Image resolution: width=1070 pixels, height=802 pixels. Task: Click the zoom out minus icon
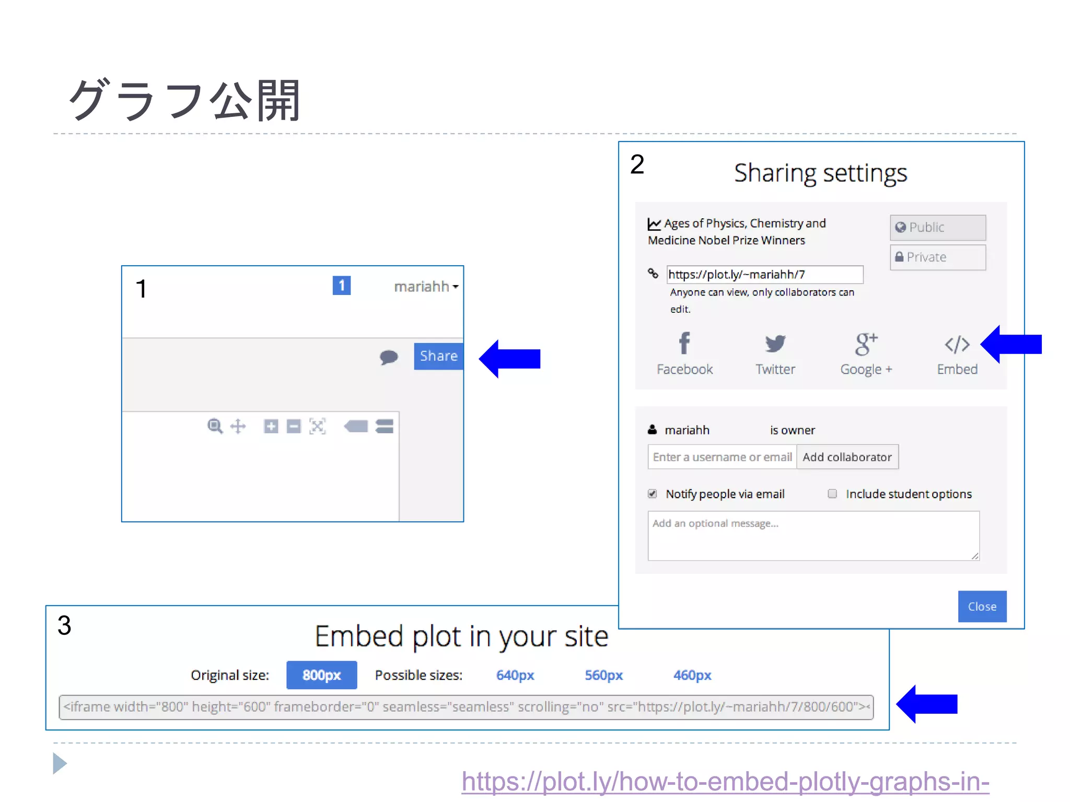tap(294, 426)
